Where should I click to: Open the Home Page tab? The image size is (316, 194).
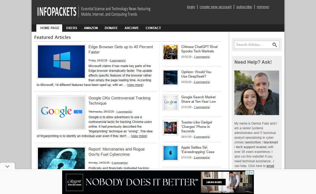coord(50,28)
